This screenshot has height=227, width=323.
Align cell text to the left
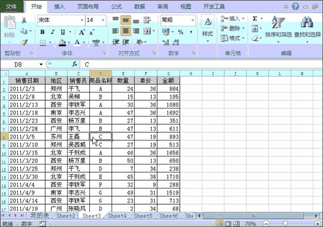(115, 31)
